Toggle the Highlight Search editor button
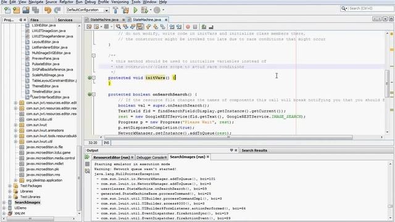 pyautogui.click(x=140, y=27)
